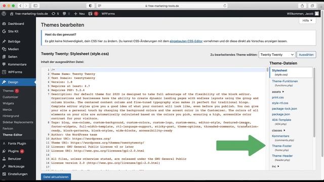The image size is (324, 182).
Task: Expand the assets folder
Action: coord(278,92)
